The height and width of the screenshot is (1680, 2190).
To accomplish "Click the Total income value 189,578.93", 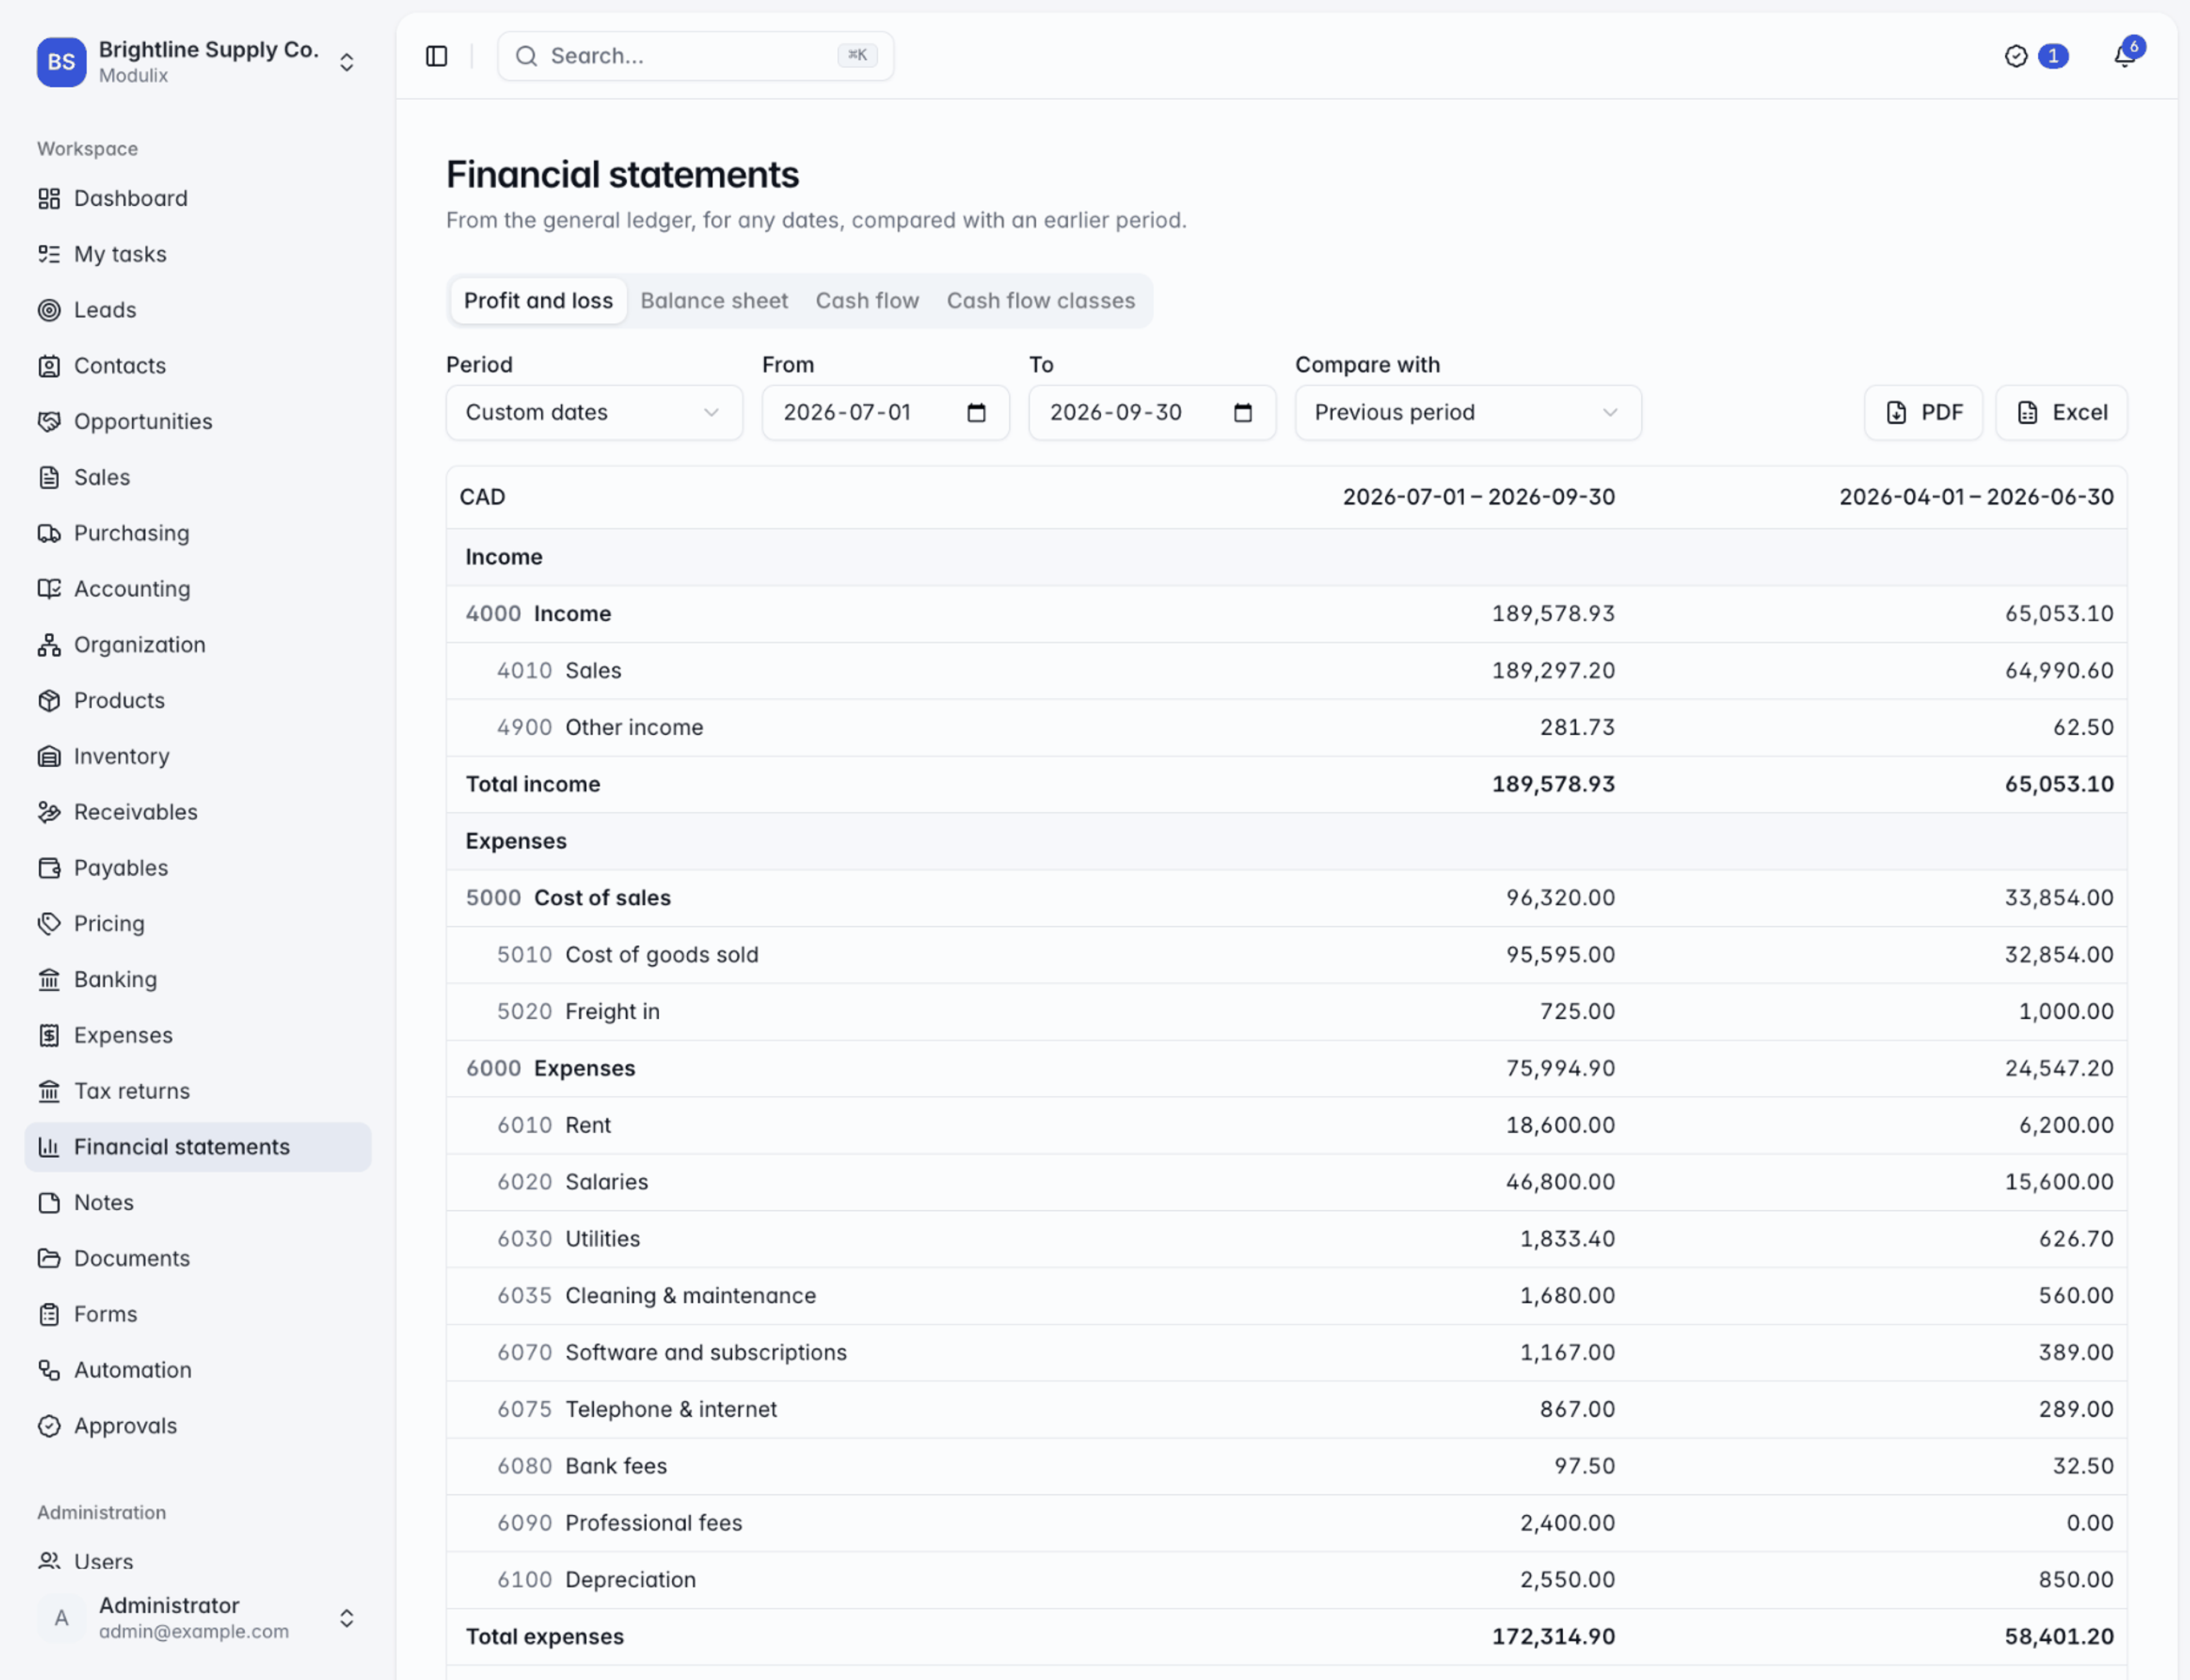I will [x=1553, y=784].
